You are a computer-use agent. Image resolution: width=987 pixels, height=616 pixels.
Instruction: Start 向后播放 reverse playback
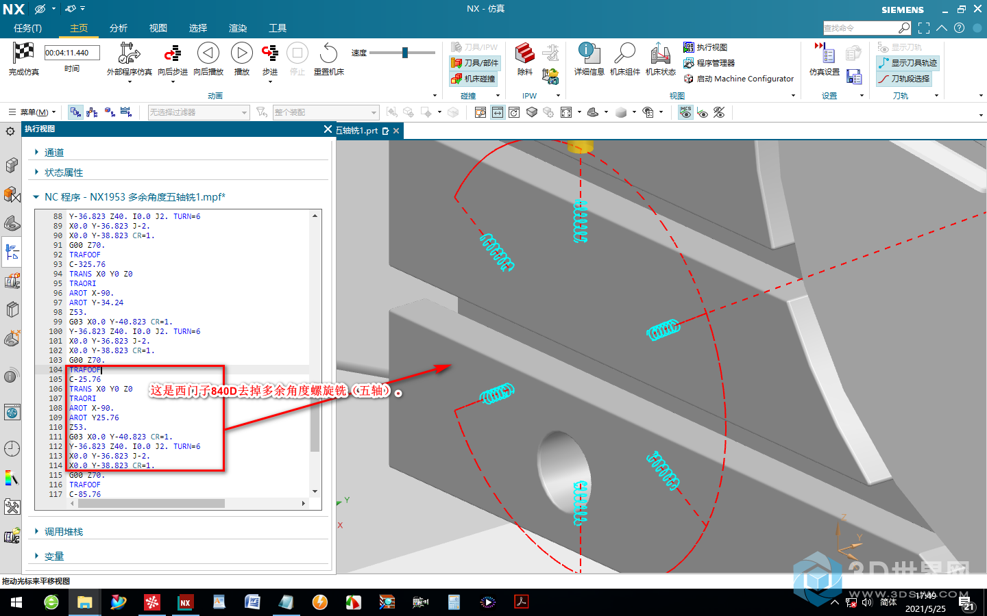[x=208, y=53]
